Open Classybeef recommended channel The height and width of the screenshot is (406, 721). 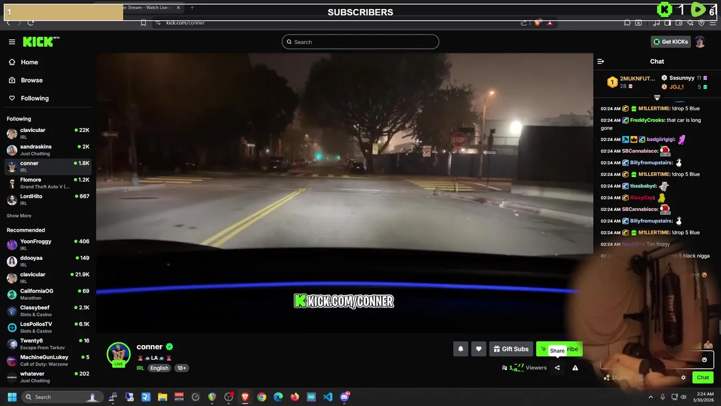click(x=48, y=311)
